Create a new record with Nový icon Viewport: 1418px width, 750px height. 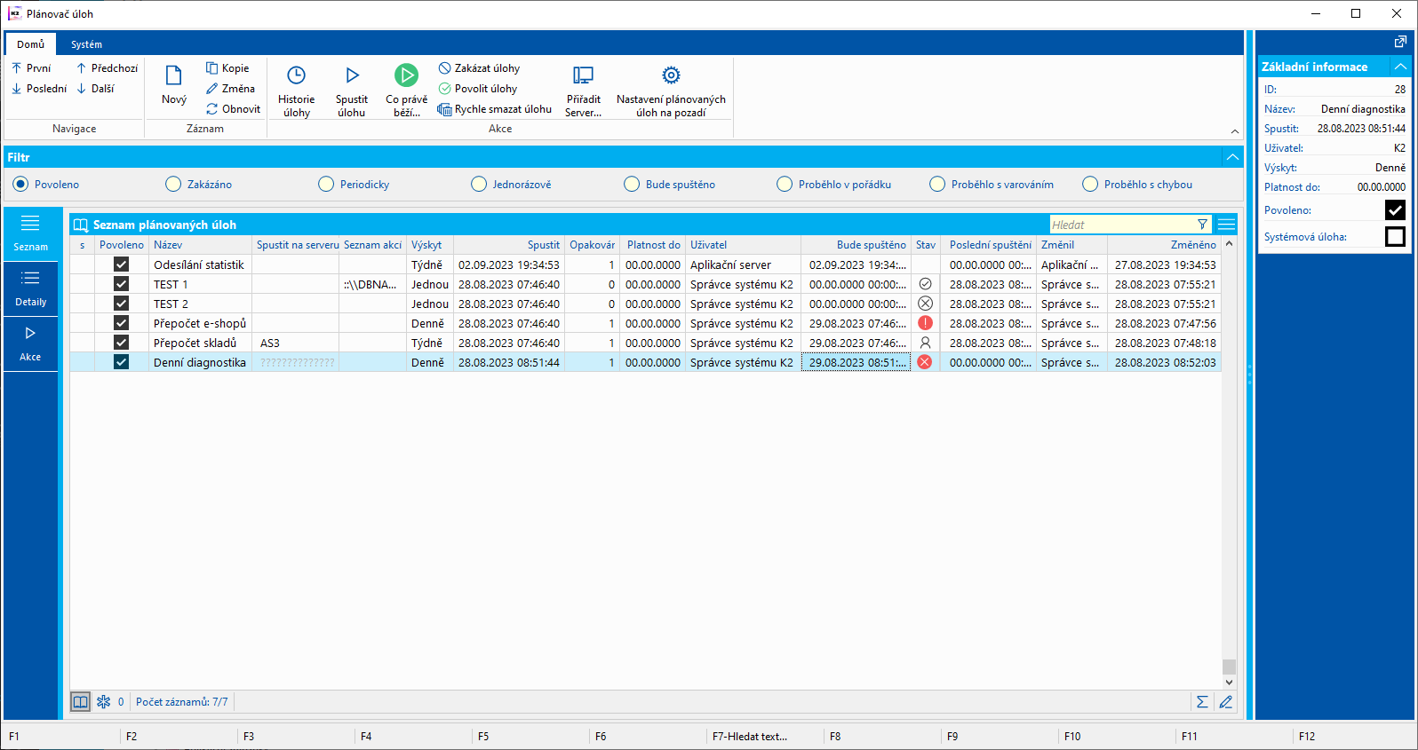pyautogui.click(x=174, y=76)
